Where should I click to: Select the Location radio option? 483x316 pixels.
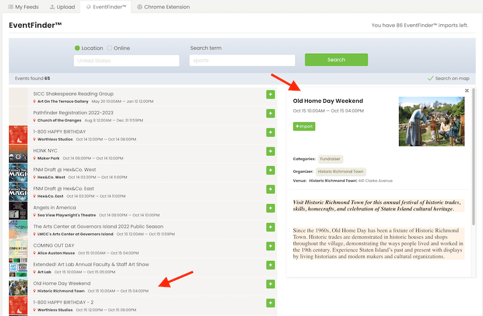77,48
